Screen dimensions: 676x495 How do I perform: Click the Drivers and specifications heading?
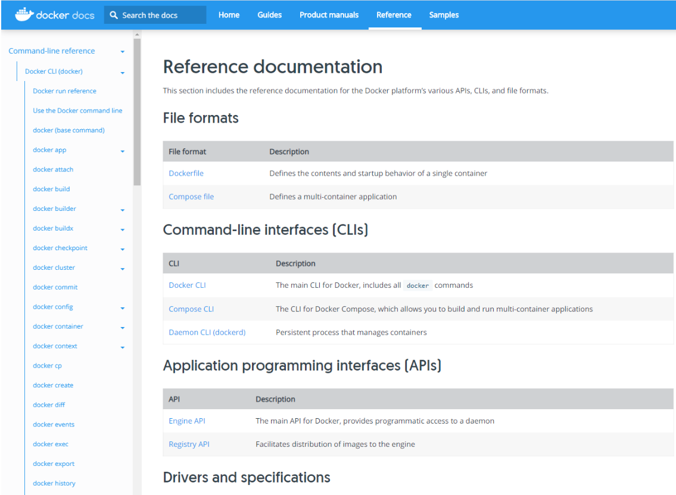246,477
